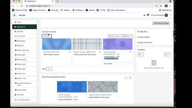The height and width of the screenshot is (108, 192).
Task: Open PERS-MWTC course in sidebar
Action: pos(25,60)
